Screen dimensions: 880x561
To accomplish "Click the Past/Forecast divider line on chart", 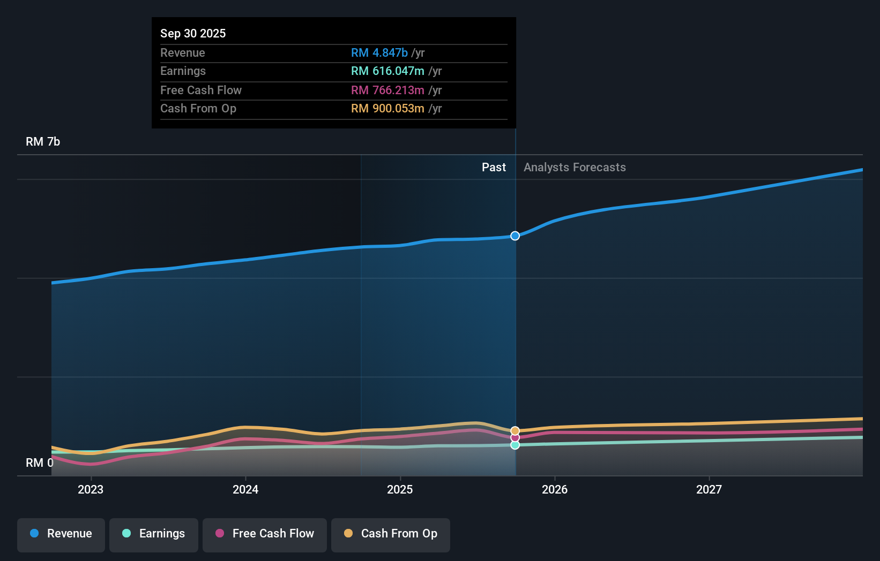I will coord(515,321).
